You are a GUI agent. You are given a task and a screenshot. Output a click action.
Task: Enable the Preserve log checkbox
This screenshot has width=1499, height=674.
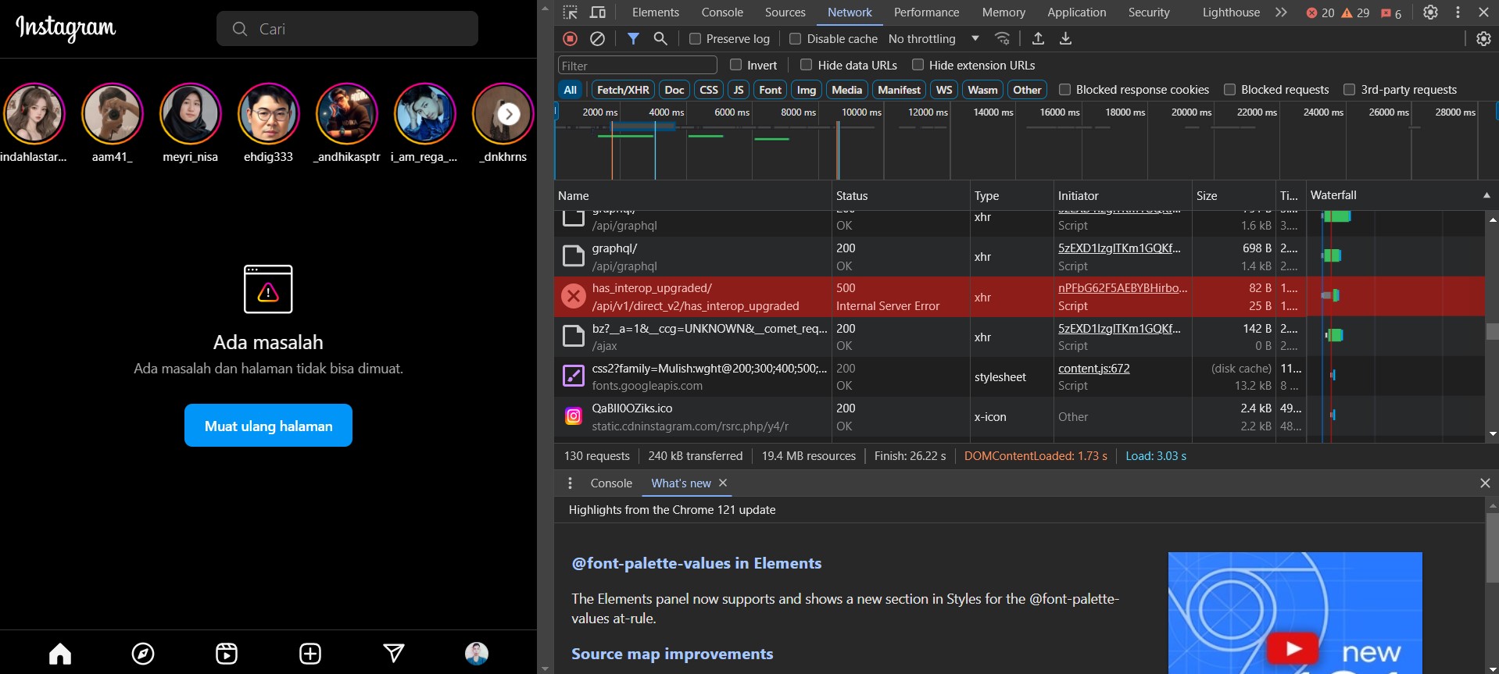[x=695, y=39]
